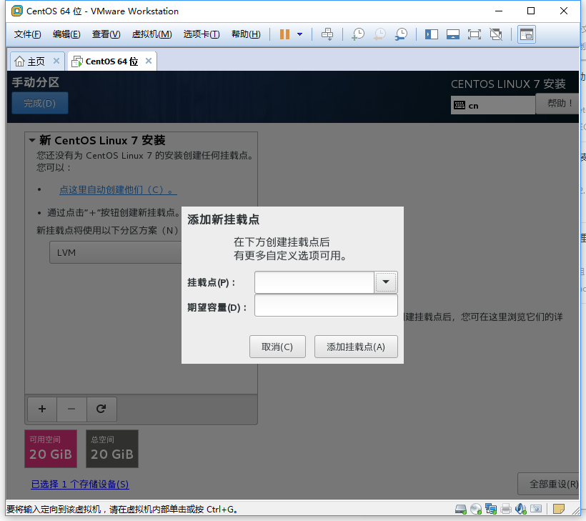The width and height of the screenshot is (586, 521).
Task: Close the CentOS 64 位 tab
Action: click(x=149, y=61)
